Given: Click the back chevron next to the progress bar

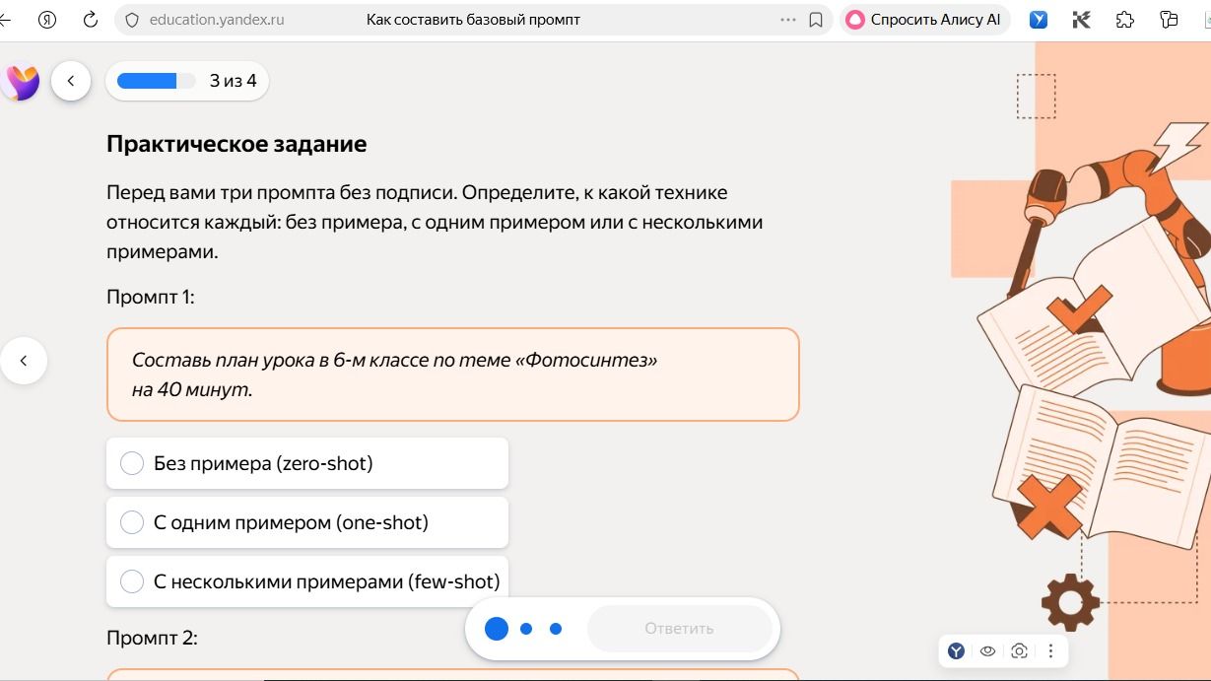Looking at the screenshot, I should click(71, 81).
